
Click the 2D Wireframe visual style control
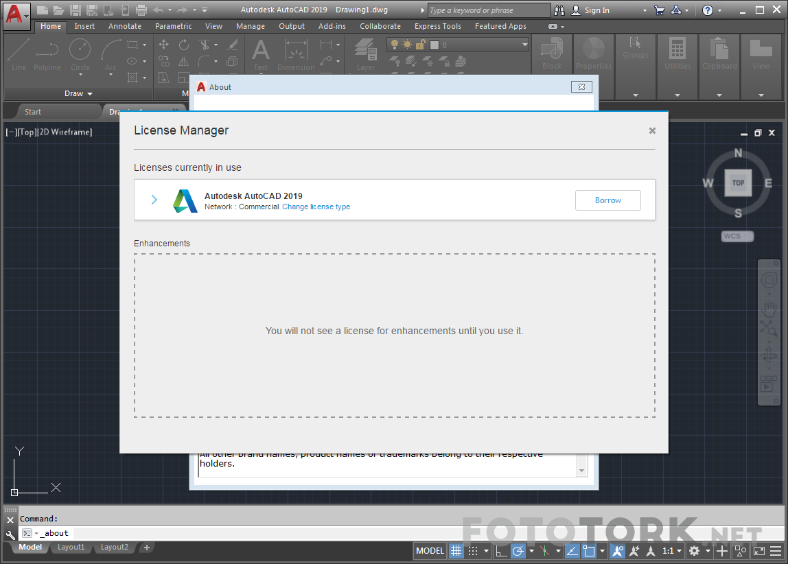pyautogui.click(x=67, y=132)
